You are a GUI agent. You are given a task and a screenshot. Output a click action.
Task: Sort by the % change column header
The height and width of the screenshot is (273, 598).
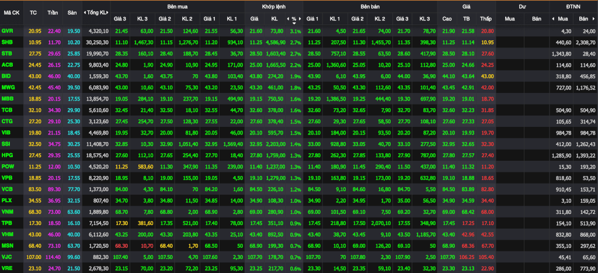coord(294,18)
